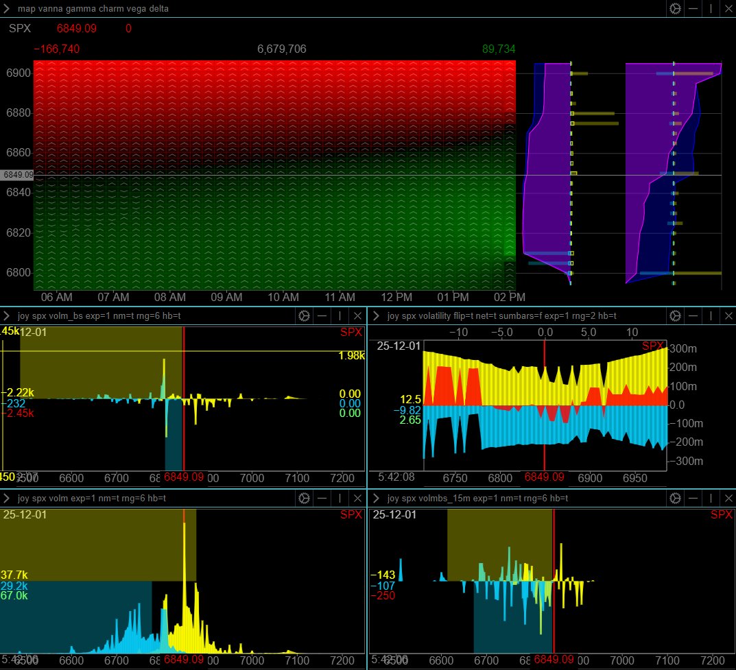Open the settings gear on the volmbs_15m panel
Screen dimensions: 736x670
675,499
